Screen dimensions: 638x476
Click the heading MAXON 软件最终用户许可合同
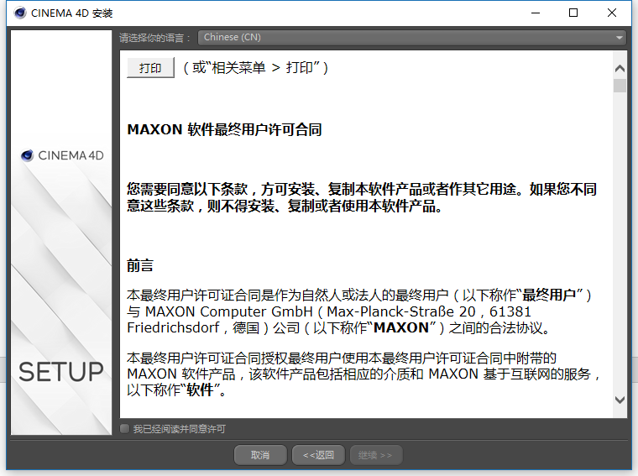coord(224,130)
